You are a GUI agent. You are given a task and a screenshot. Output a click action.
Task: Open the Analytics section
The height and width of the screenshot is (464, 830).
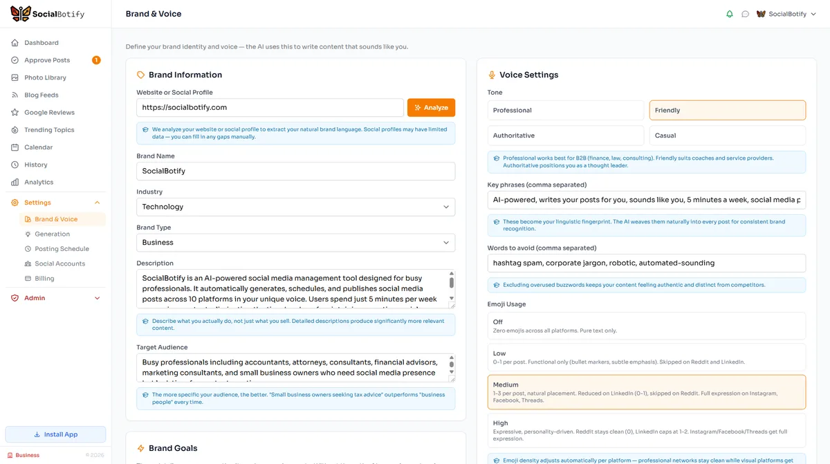[15, 182]
